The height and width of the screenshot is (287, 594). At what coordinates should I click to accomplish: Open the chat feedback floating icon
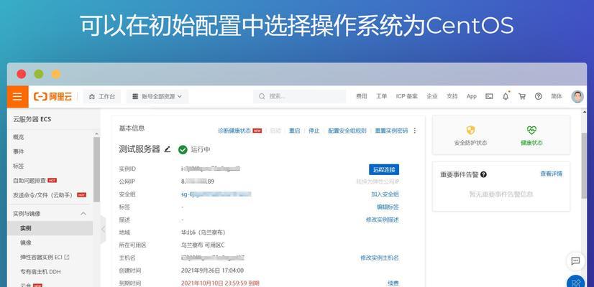575,261
